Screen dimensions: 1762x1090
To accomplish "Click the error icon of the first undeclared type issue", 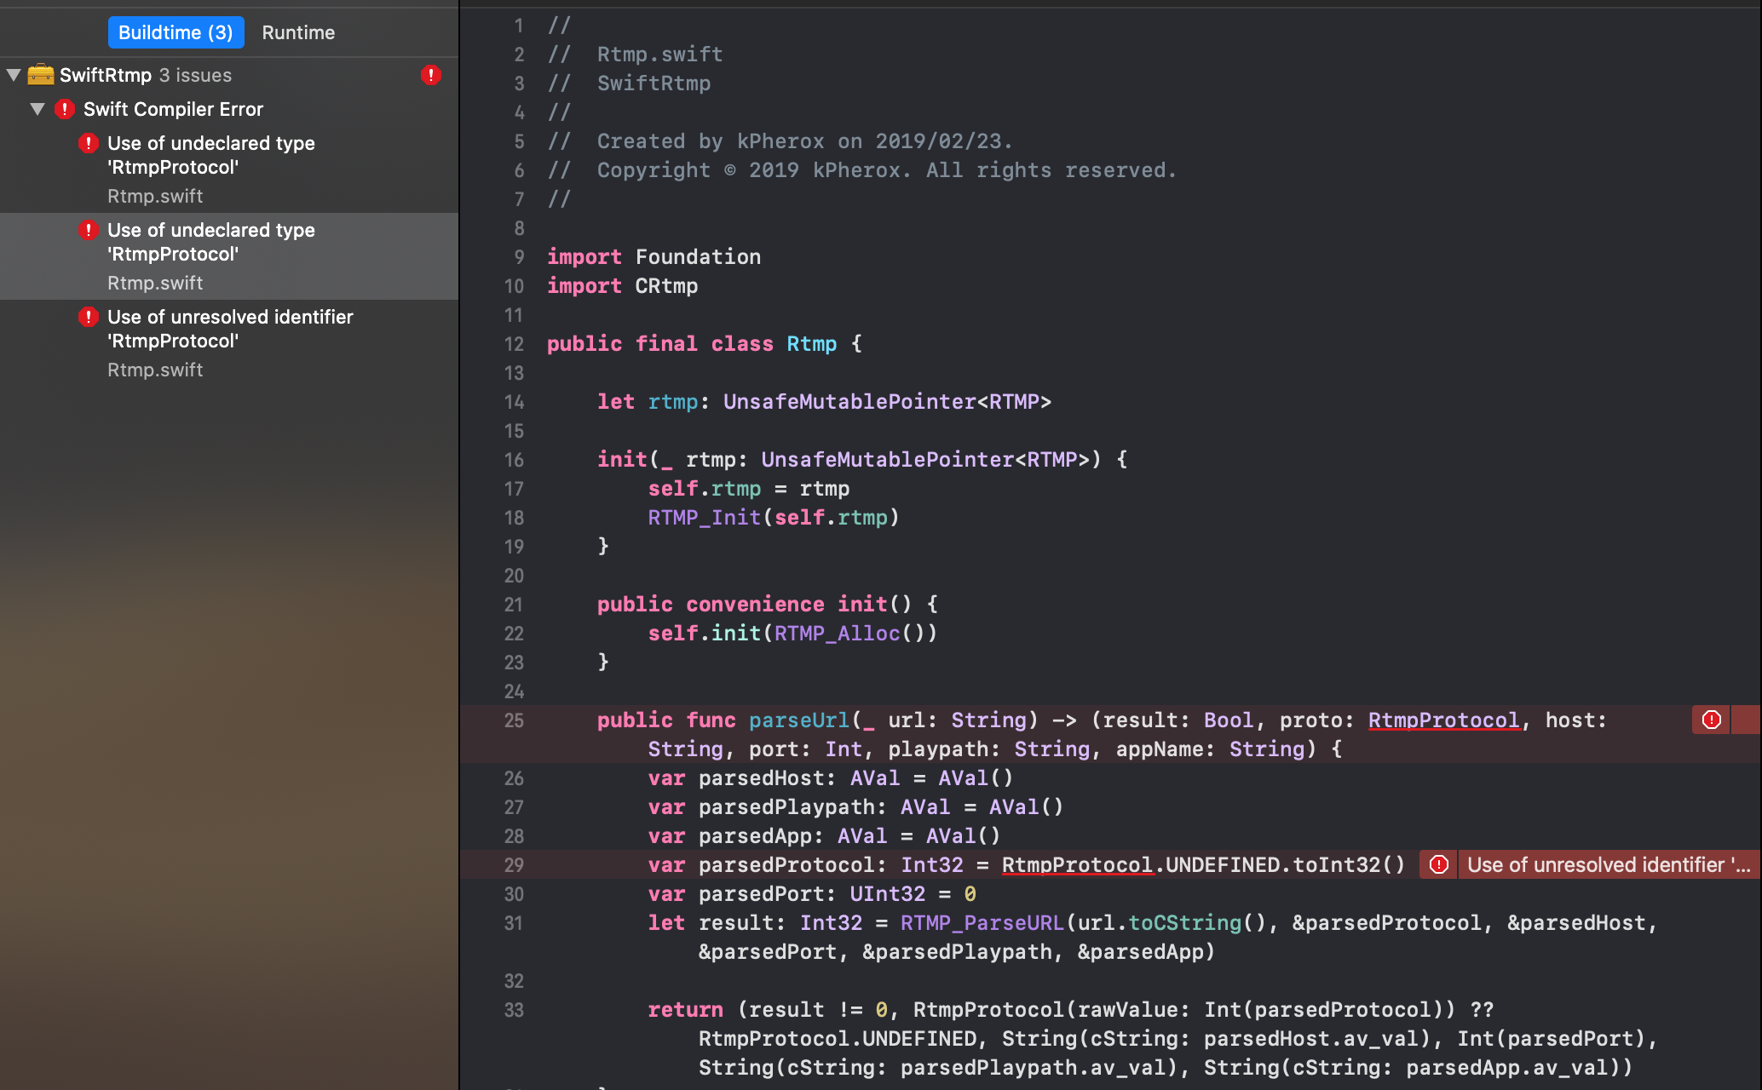I will (x=89, y=143).
